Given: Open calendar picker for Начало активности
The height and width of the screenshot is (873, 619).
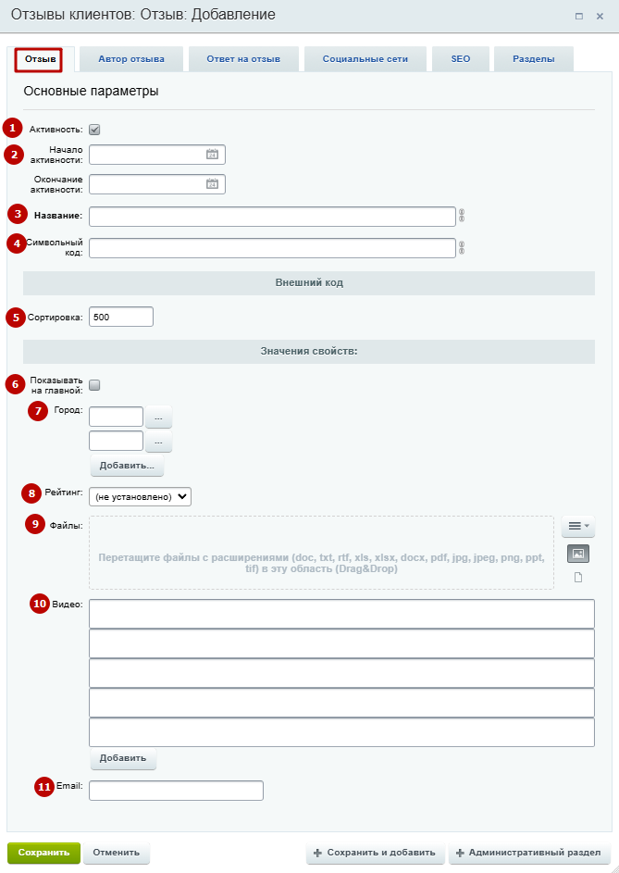Looking at the screenshot, I should (212, 155).
